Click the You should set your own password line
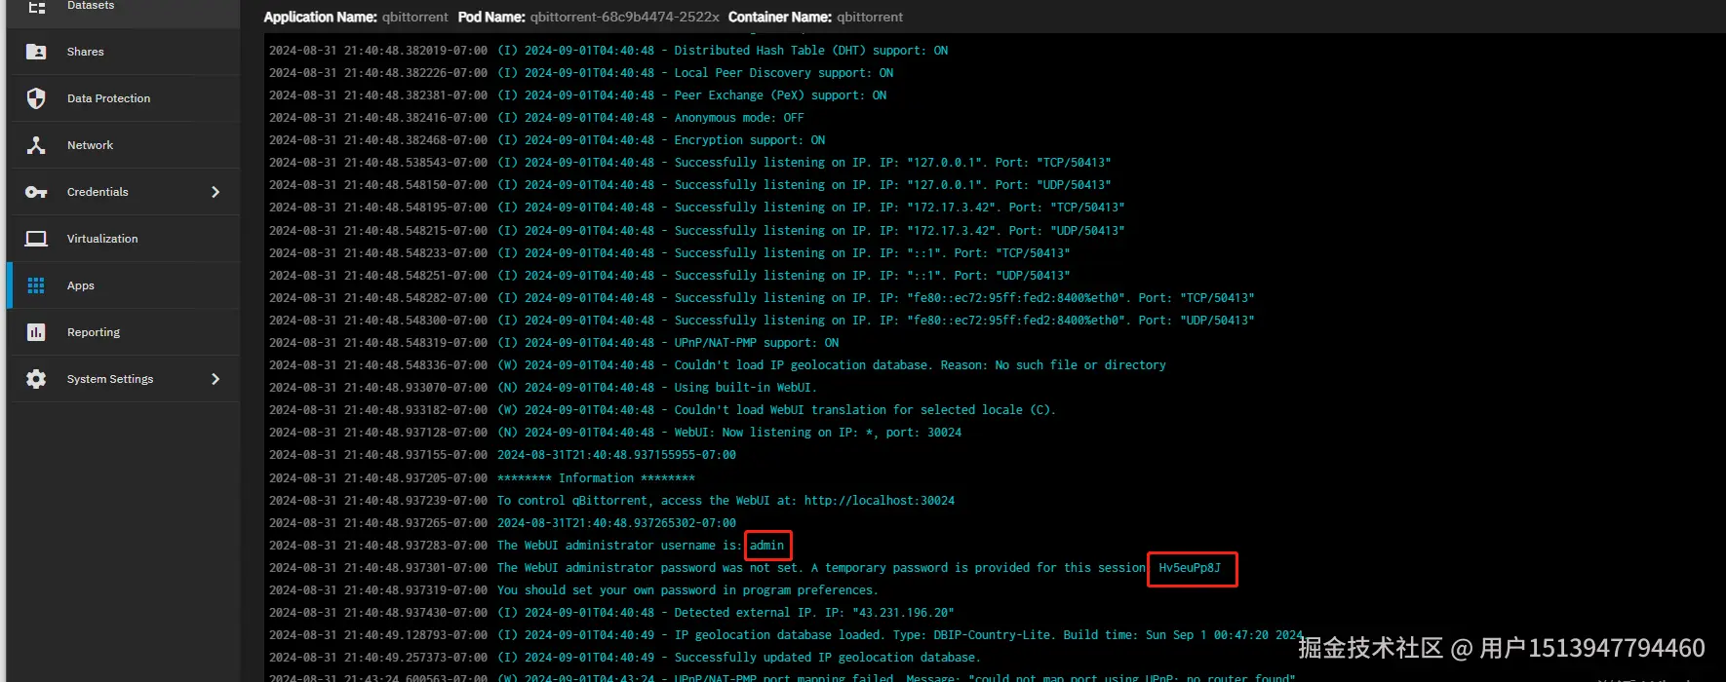Viewport: 1726px width, 682px height. point(573,590)
